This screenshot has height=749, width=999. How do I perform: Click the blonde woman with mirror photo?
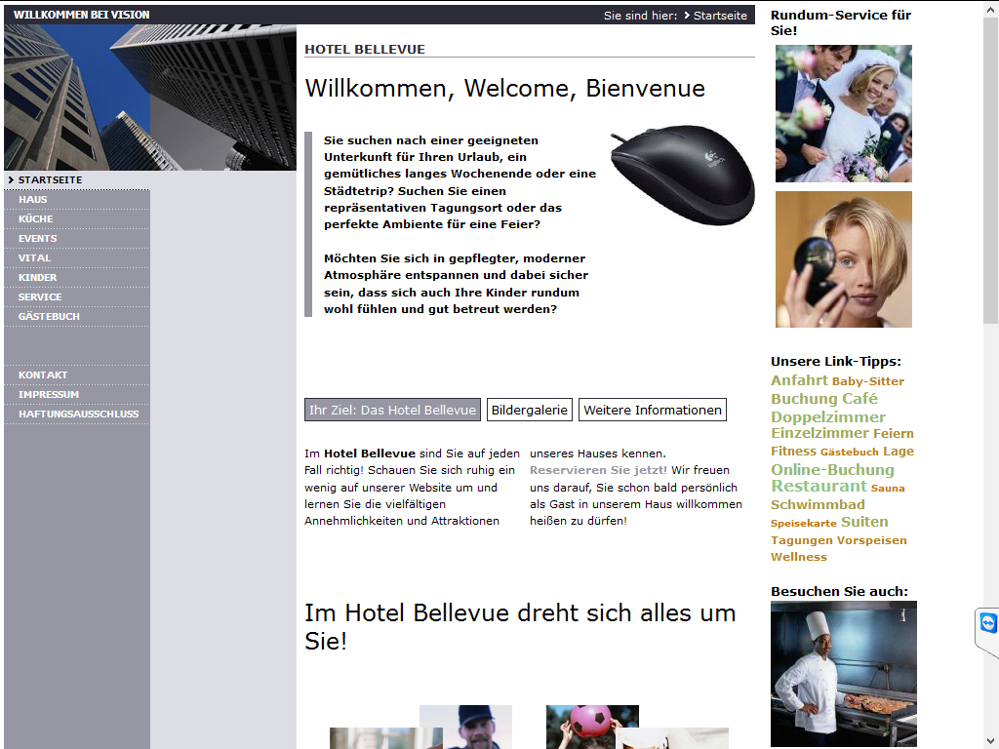pos(844,259)
